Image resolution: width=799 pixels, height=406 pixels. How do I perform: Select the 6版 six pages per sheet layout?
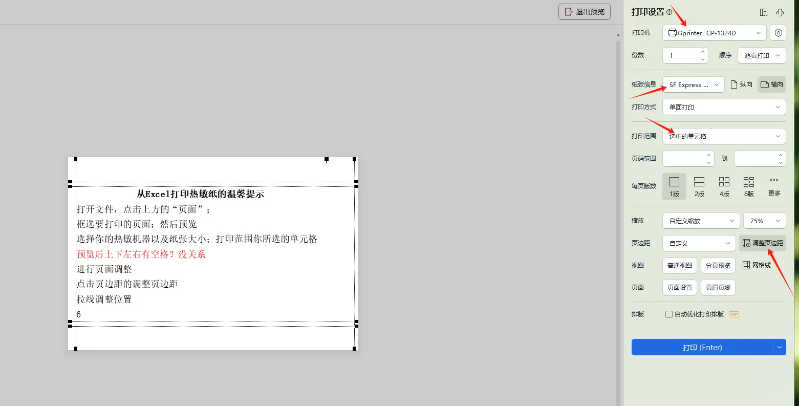coord(748,186)
